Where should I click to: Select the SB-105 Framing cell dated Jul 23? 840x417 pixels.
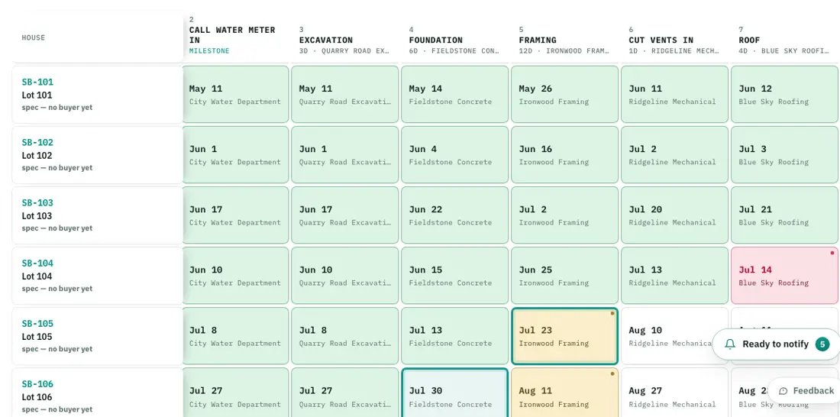pos(564,336)
